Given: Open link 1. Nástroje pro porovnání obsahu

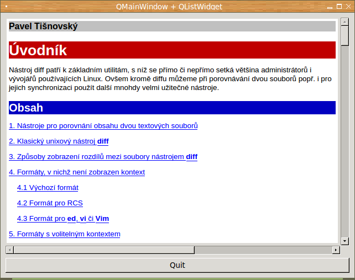Looking at the screenshot, I should tap(103, 126).
